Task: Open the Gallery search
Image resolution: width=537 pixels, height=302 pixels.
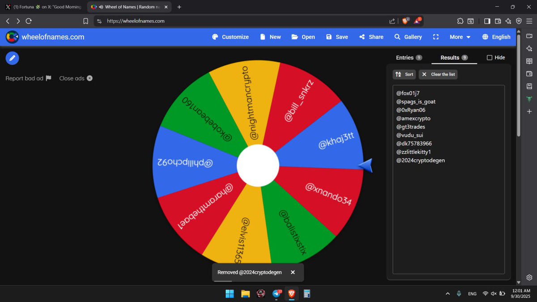Action: pos(408,37)
